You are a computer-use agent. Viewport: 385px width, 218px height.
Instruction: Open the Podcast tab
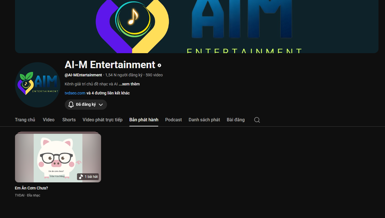coord(173,120)
